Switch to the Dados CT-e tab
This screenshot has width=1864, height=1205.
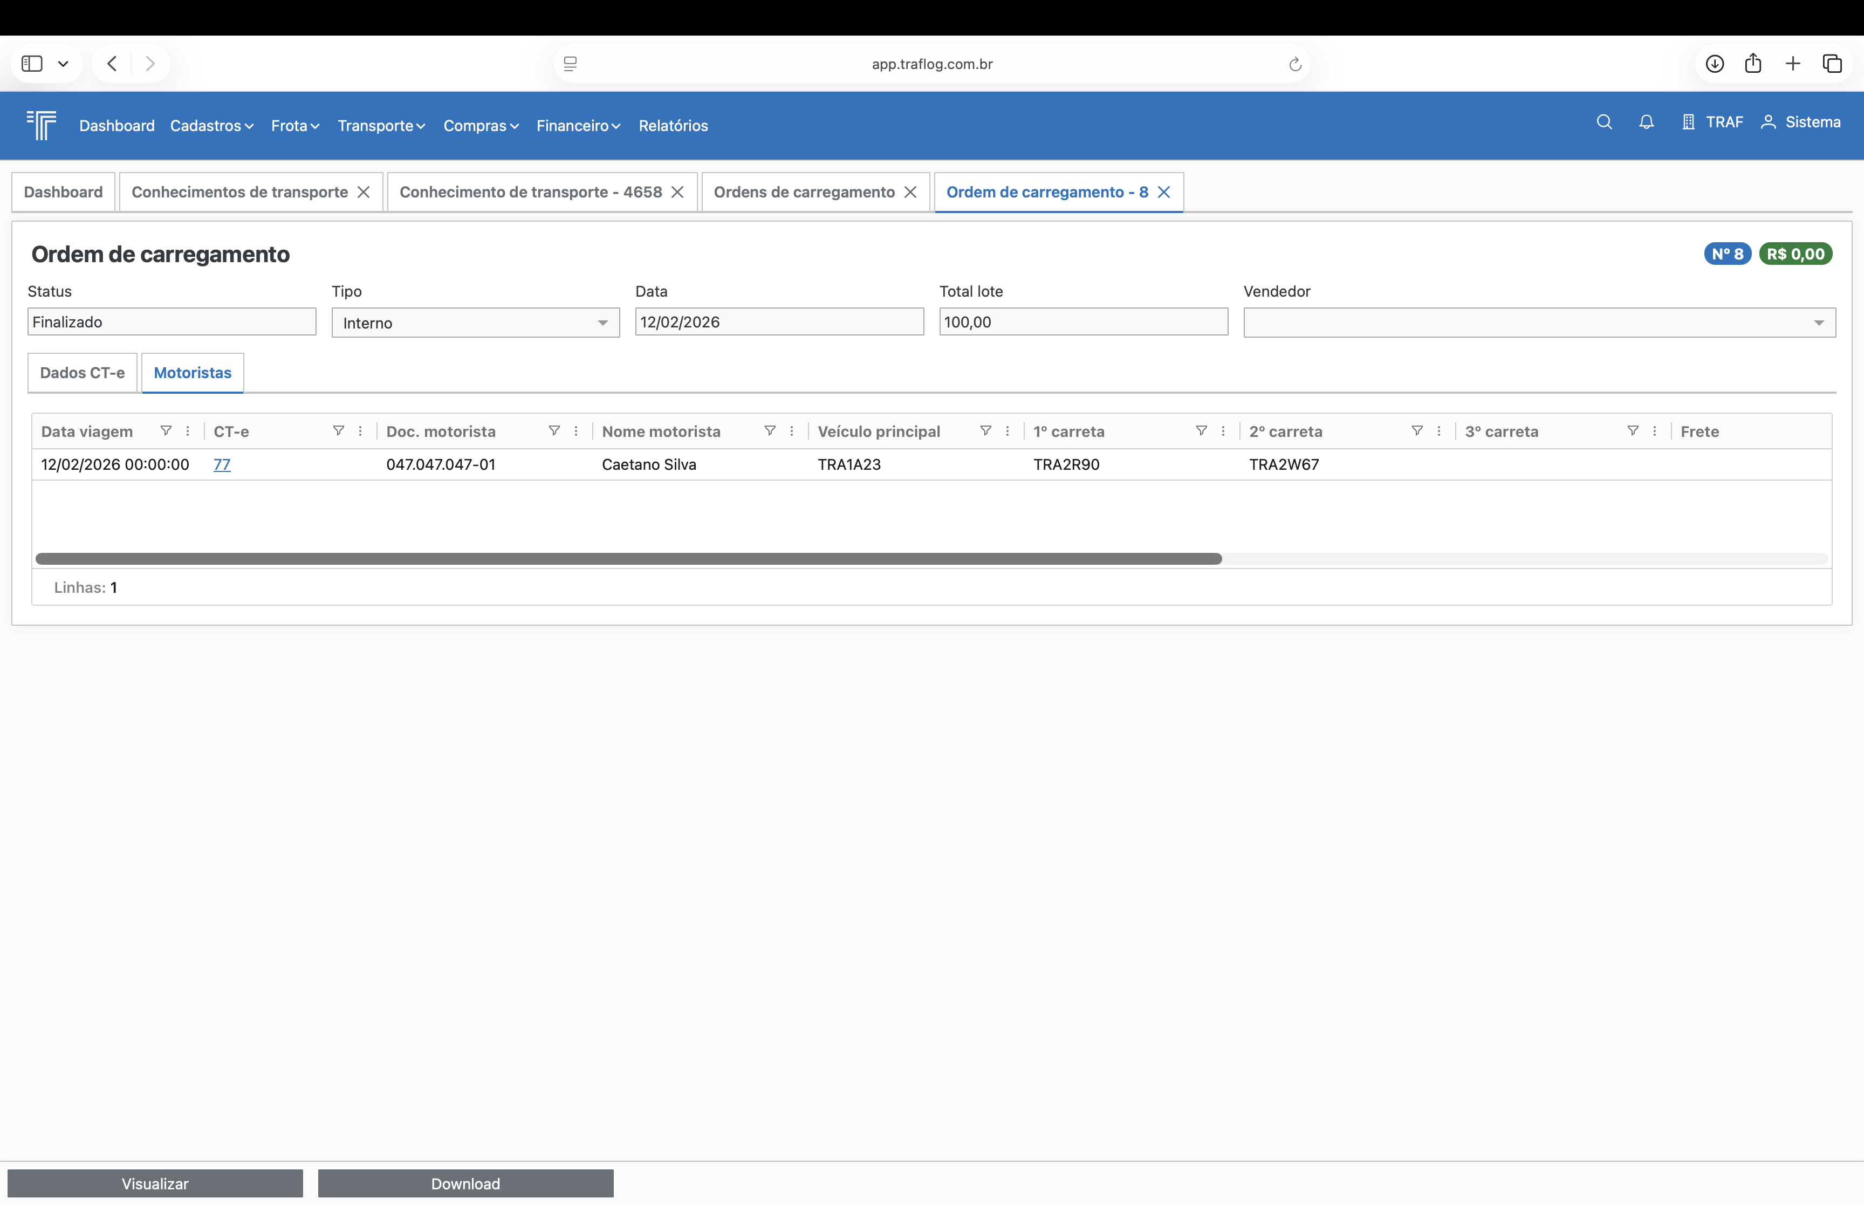pos(82,373)
